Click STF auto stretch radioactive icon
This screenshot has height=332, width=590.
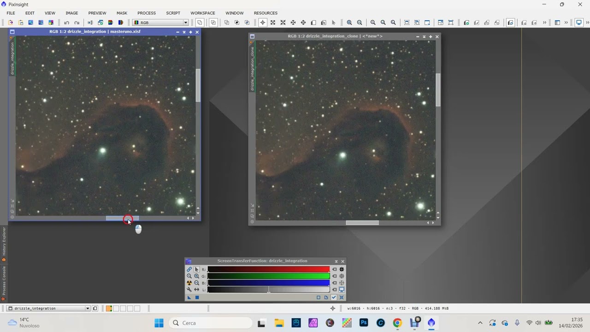tap(189, 283)
